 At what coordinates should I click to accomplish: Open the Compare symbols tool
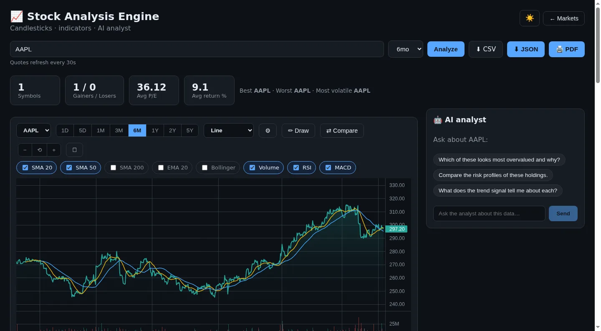(342, 131)
